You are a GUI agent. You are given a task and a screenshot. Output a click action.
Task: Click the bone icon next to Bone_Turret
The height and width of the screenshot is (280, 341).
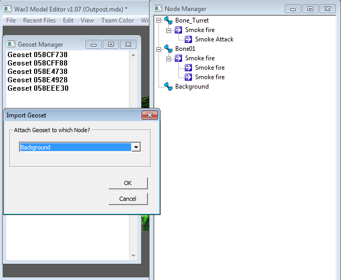click(168, 20)
